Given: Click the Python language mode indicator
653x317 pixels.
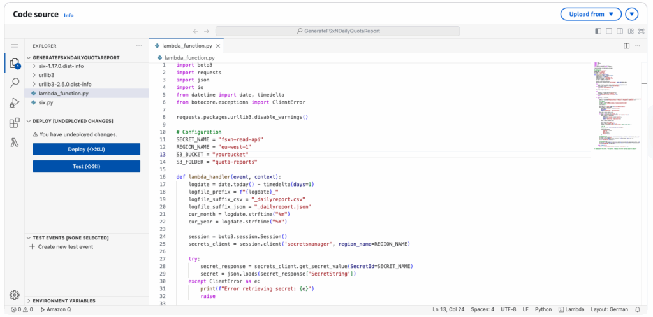Looking at the screenshot, I should click(543, 309).
